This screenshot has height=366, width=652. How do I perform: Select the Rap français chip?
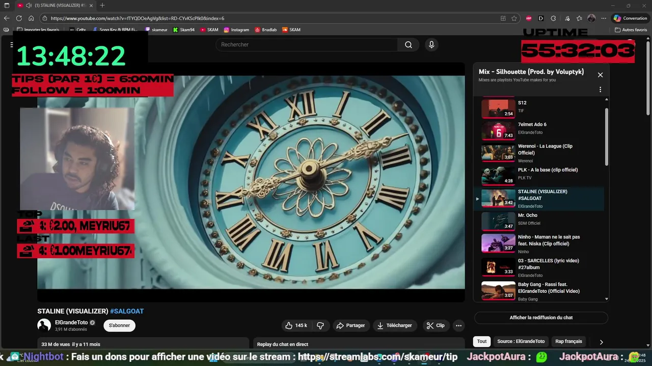tap(568, 342)
